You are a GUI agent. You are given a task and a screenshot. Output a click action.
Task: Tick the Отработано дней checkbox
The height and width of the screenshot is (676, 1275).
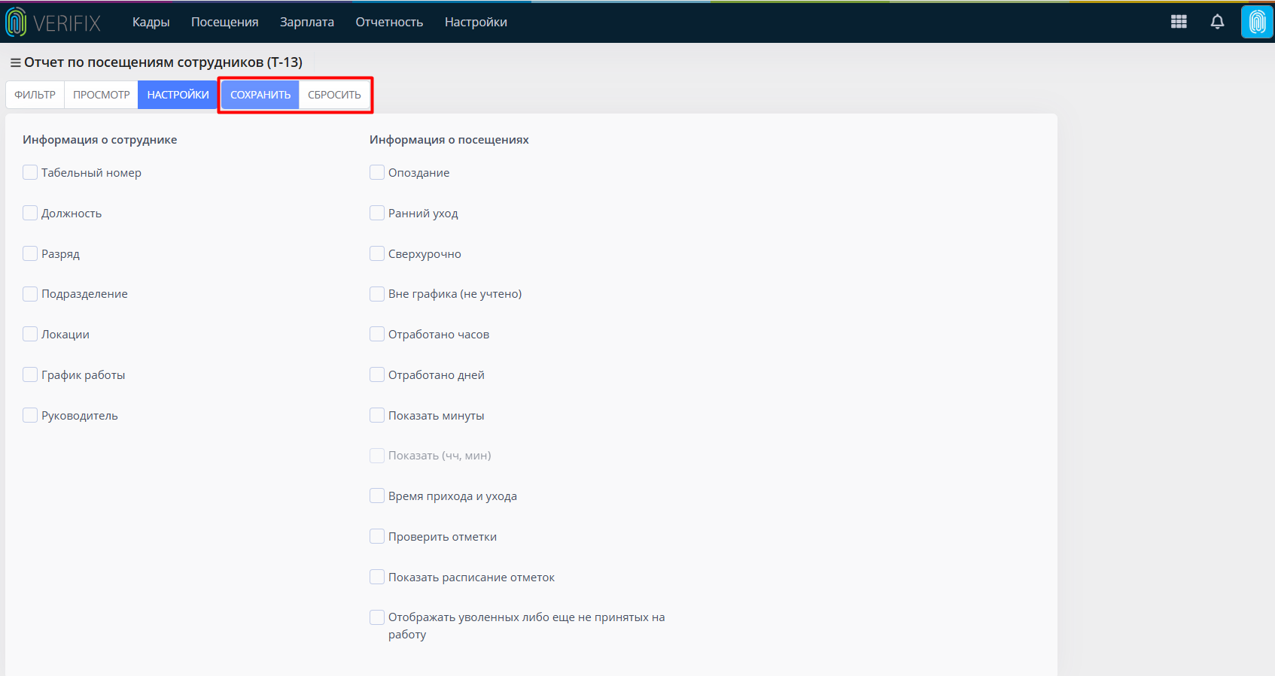coord(377,374)
